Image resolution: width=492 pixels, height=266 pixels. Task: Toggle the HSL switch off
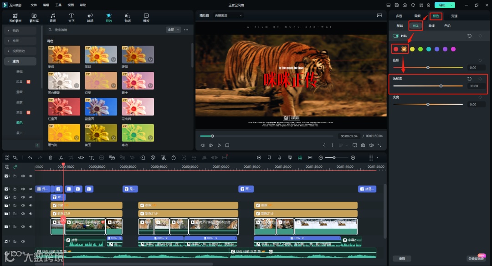click(396, 36)
